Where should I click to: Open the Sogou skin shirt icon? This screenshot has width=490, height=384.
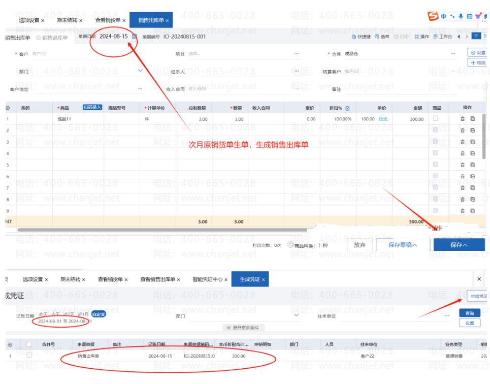point(478,16)
